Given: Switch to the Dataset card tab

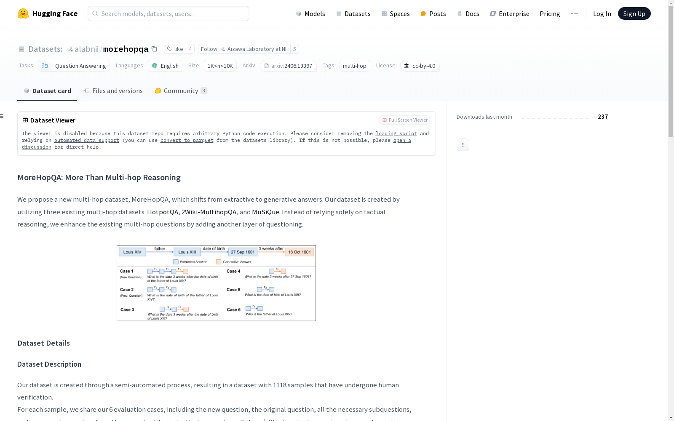Looking at the screenshot, I should click(x=47, y=91).
